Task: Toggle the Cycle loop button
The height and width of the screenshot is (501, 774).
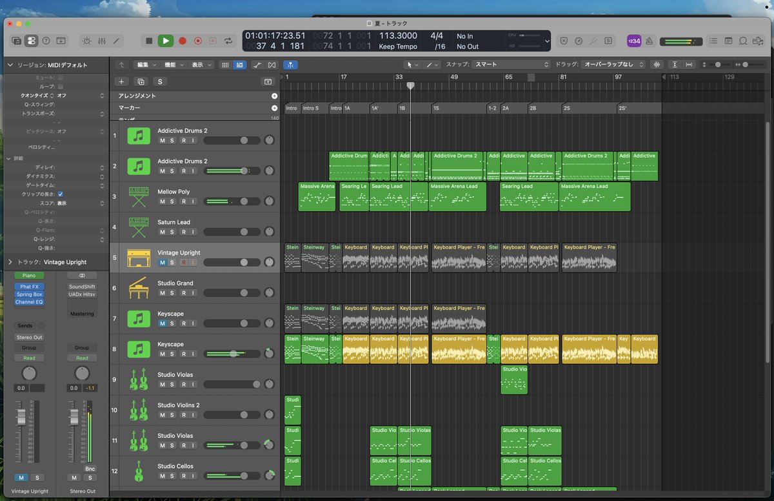Action: (x=228, y=41)
